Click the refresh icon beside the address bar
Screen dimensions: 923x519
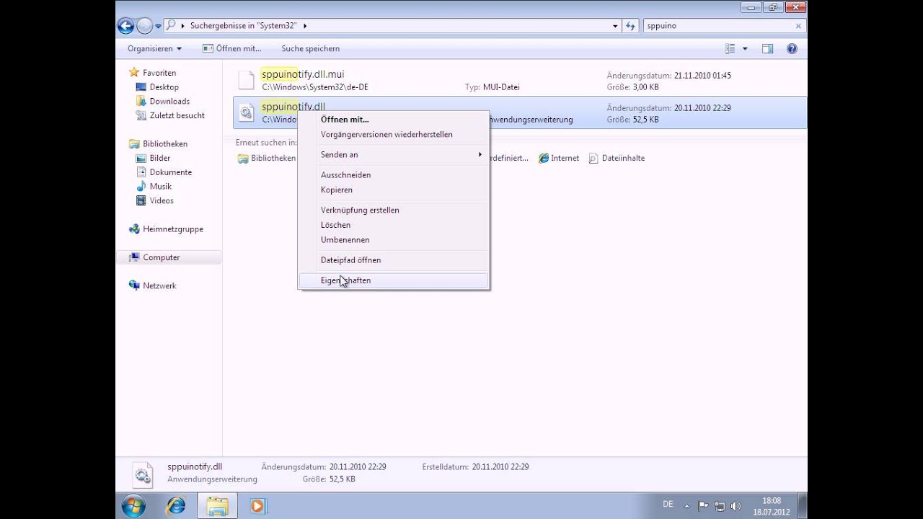(630, 26)
